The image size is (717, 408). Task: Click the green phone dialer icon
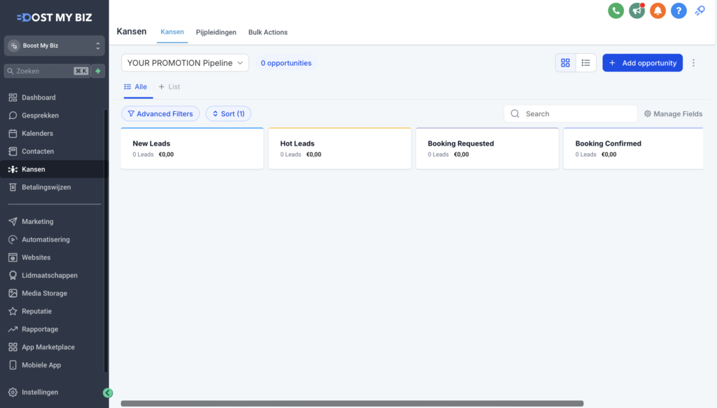tap(615, 10)
